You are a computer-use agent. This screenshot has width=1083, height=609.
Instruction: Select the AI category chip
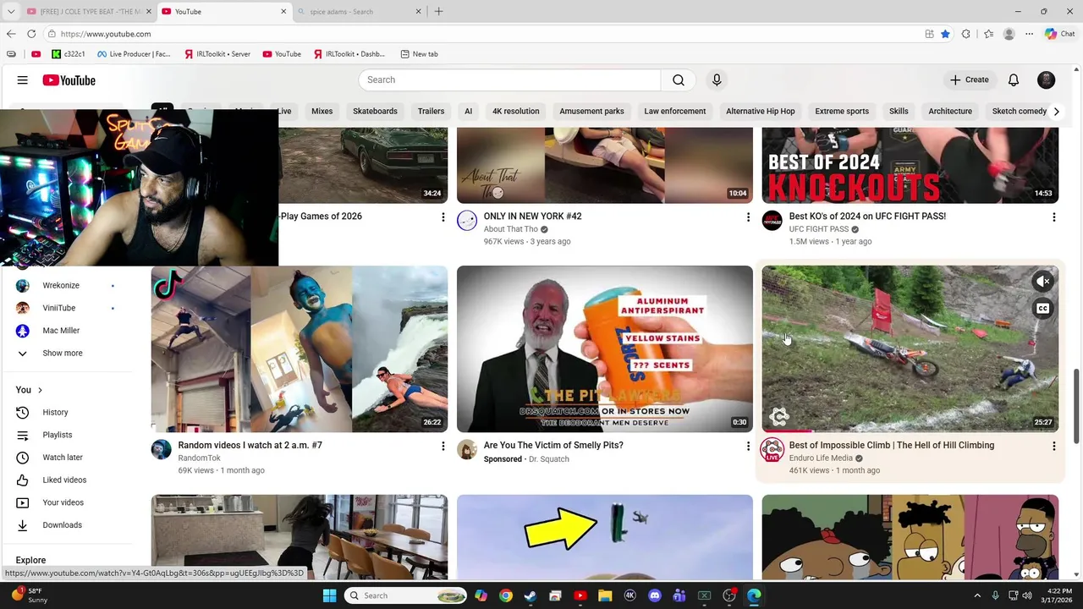pyautogui.click(x=468, y=112)
